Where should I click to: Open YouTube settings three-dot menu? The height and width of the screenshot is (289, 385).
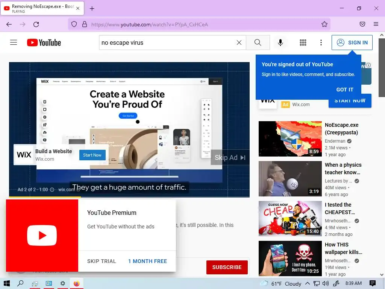[321, 43]
